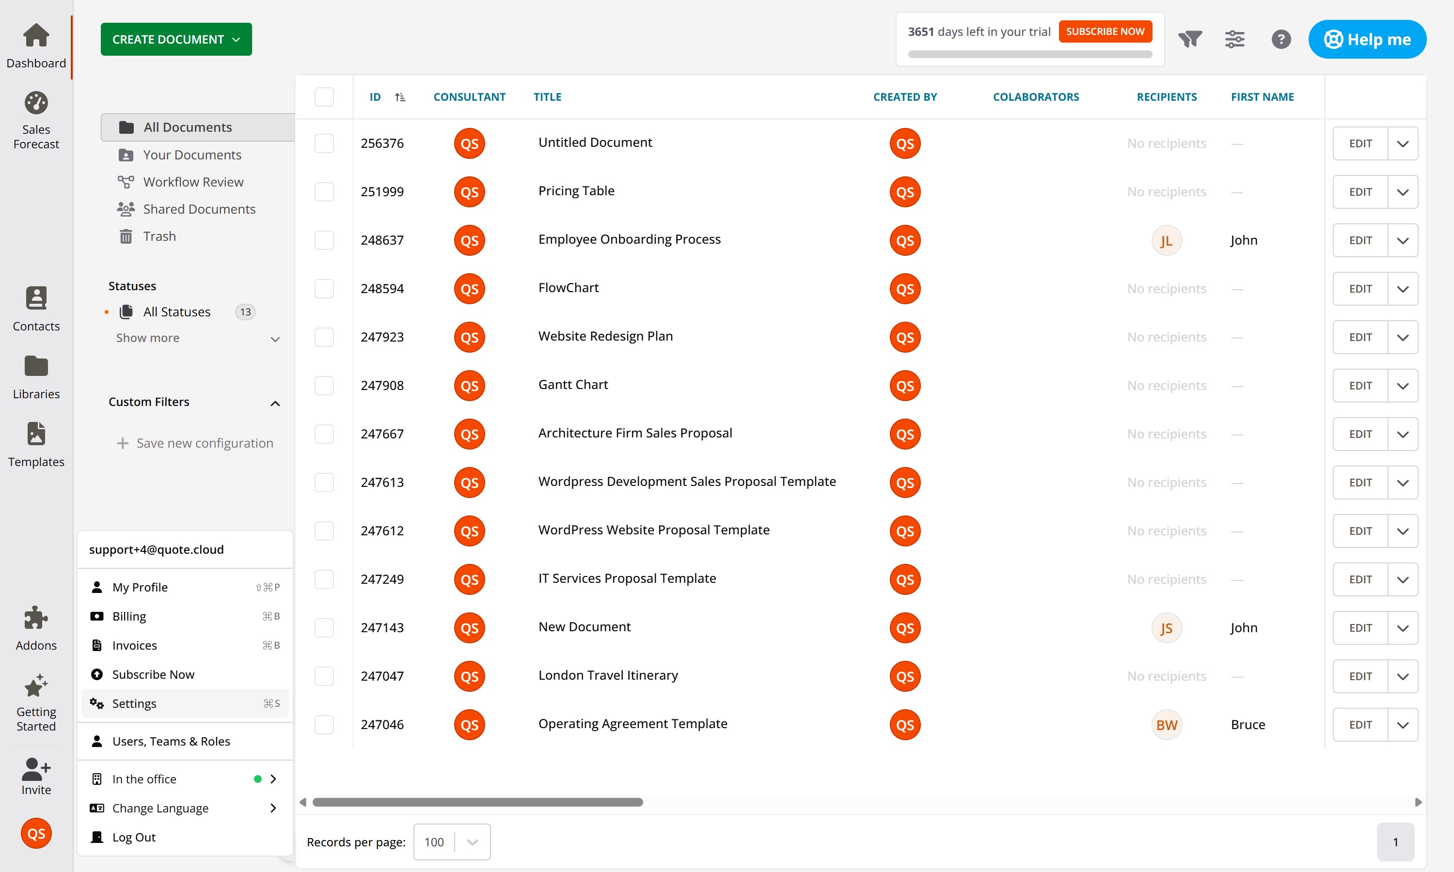Click the Invite user icon
The width and height of the screenshot is (1454, 872).
36,768
